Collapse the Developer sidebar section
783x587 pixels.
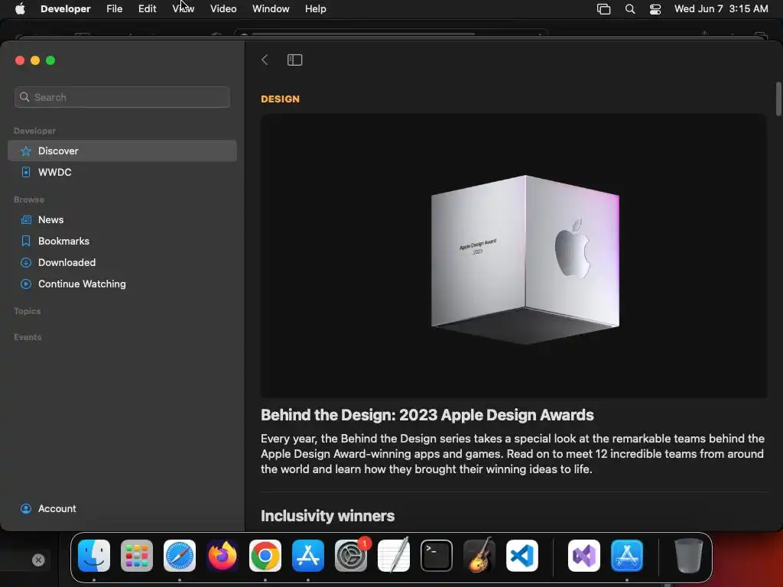click(35, 131)
